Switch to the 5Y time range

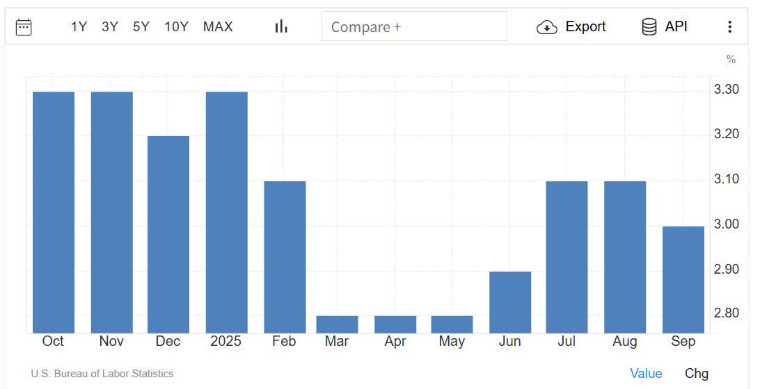(141, 27)
